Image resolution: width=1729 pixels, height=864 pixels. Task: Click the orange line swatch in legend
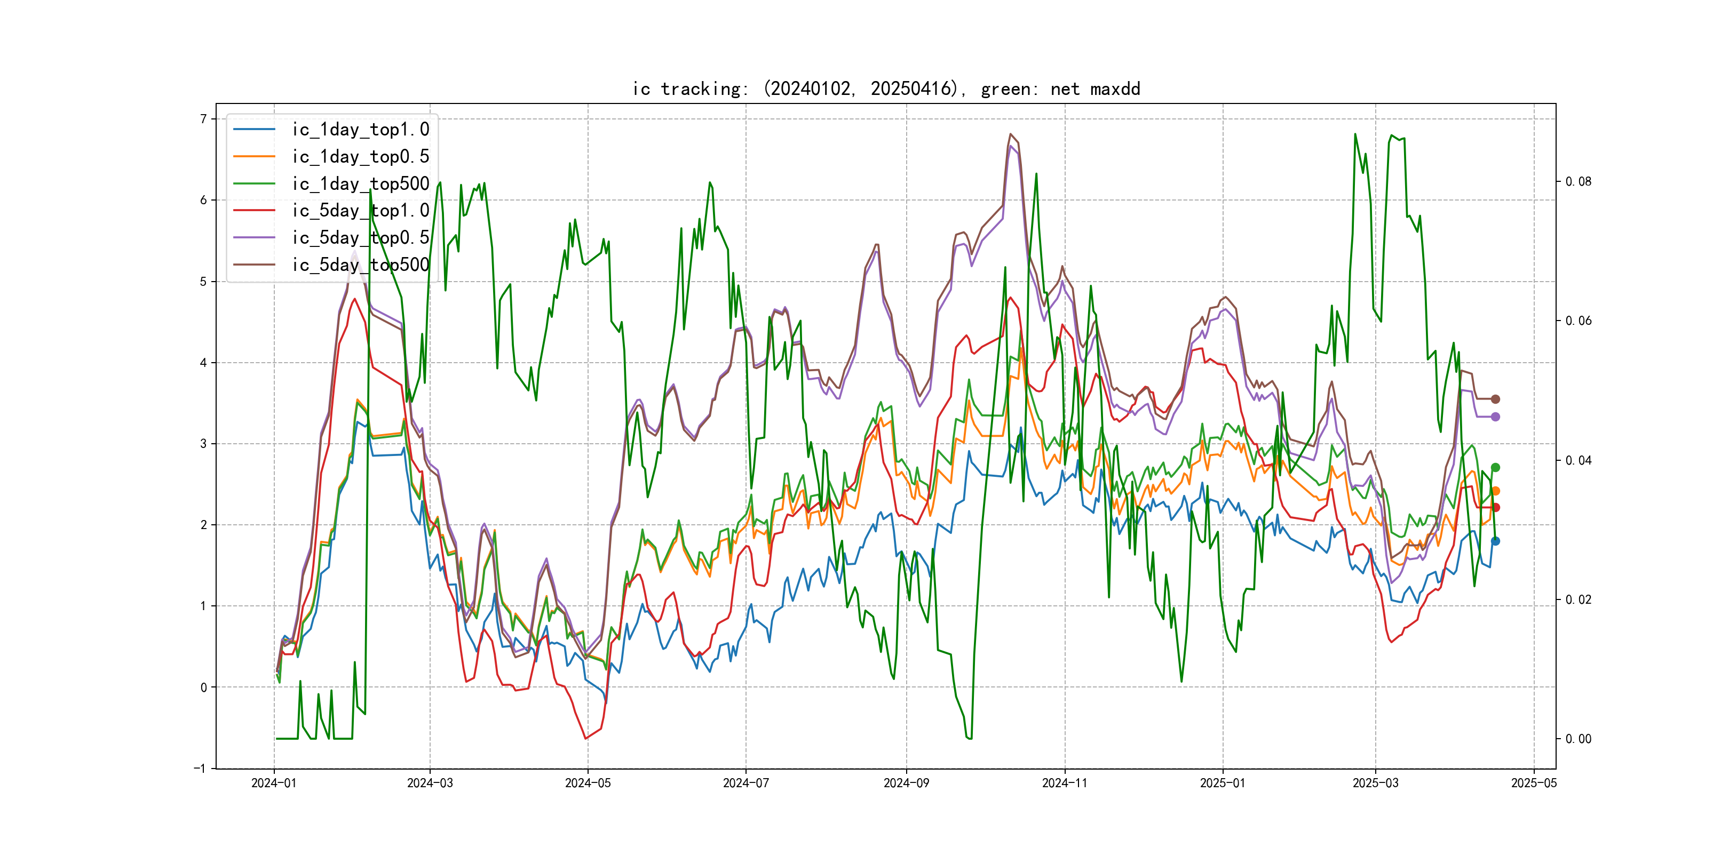pyautogui.click(x=253, y=156)
